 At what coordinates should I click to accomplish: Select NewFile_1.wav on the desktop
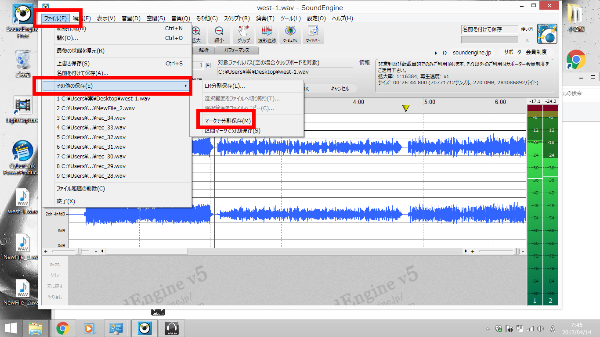coord(23,247)
